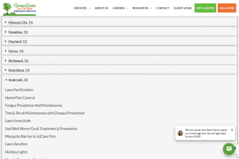This screenshot has width=239, height=159.
Task: Expand the Richmond, TX accordion
Action: 18,61
